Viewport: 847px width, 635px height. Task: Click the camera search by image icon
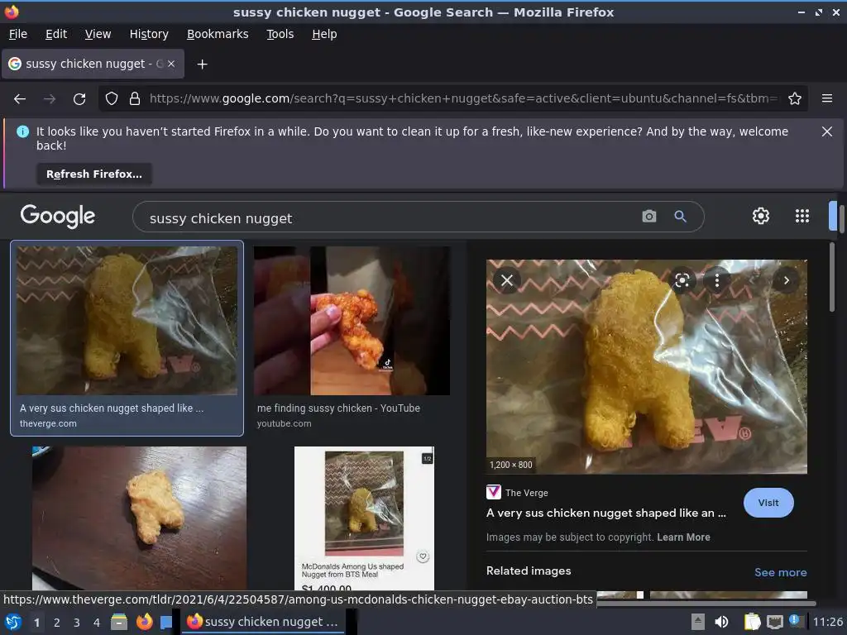coord(648,217)
